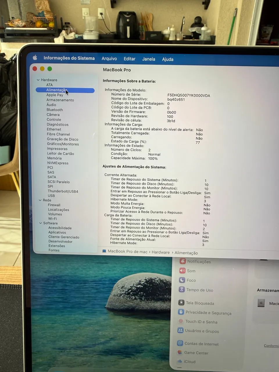
Task: Select Bluetooth in the sidebar
Action: tap(55, 110)
